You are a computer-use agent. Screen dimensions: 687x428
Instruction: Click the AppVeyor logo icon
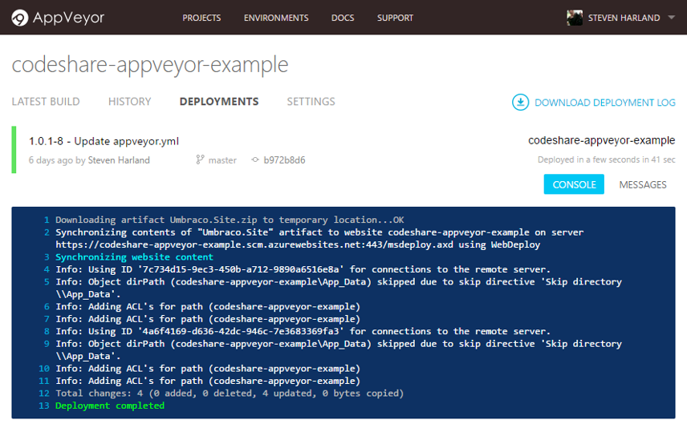click(x=20, y=18)
